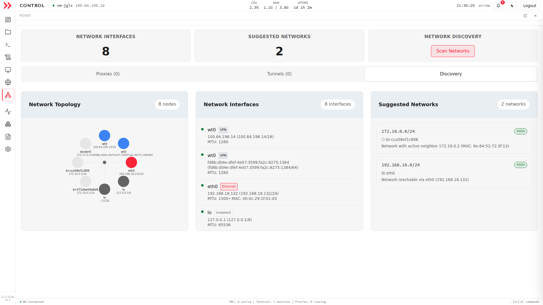The image size is (543, 305).
Task: Open the file manager folder icon
Action: click(x=8, y=32)
